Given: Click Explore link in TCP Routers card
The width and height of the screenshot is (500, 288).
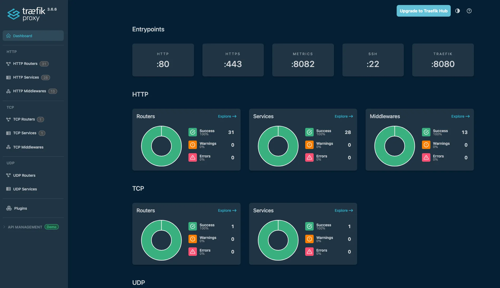Looking at the screenshot, I should (227, 210).
